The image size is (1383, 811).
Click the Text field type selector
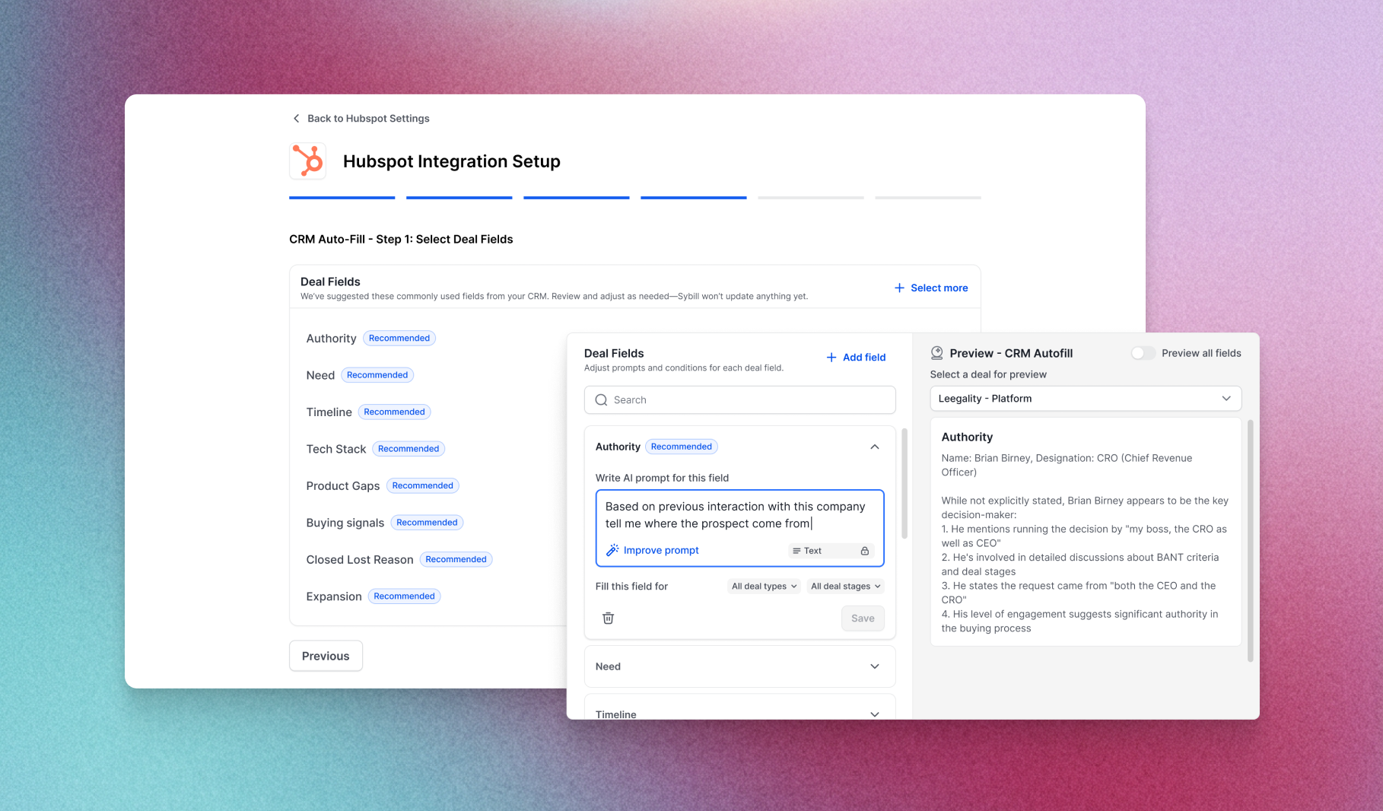(831, 551)
